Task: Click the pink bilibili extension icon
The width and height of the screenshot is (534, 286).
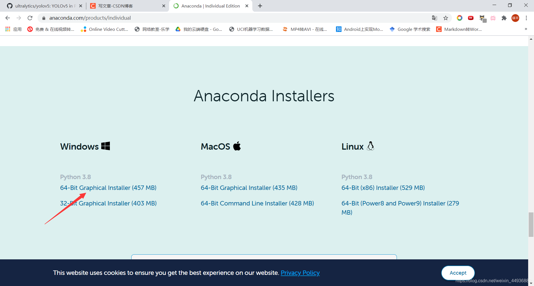Action: [493, 18]
